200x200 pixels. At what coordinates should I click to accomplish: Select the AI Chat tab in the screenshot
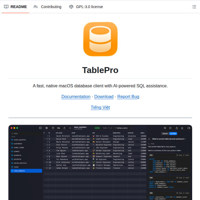173,133
